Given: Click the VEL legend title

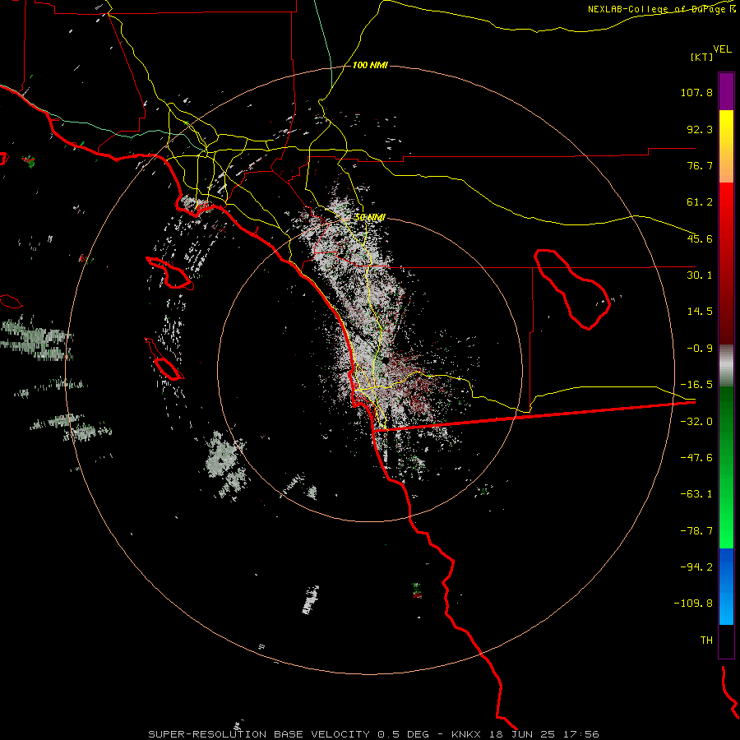Looking at the screenshot, I should coord(722,49).
